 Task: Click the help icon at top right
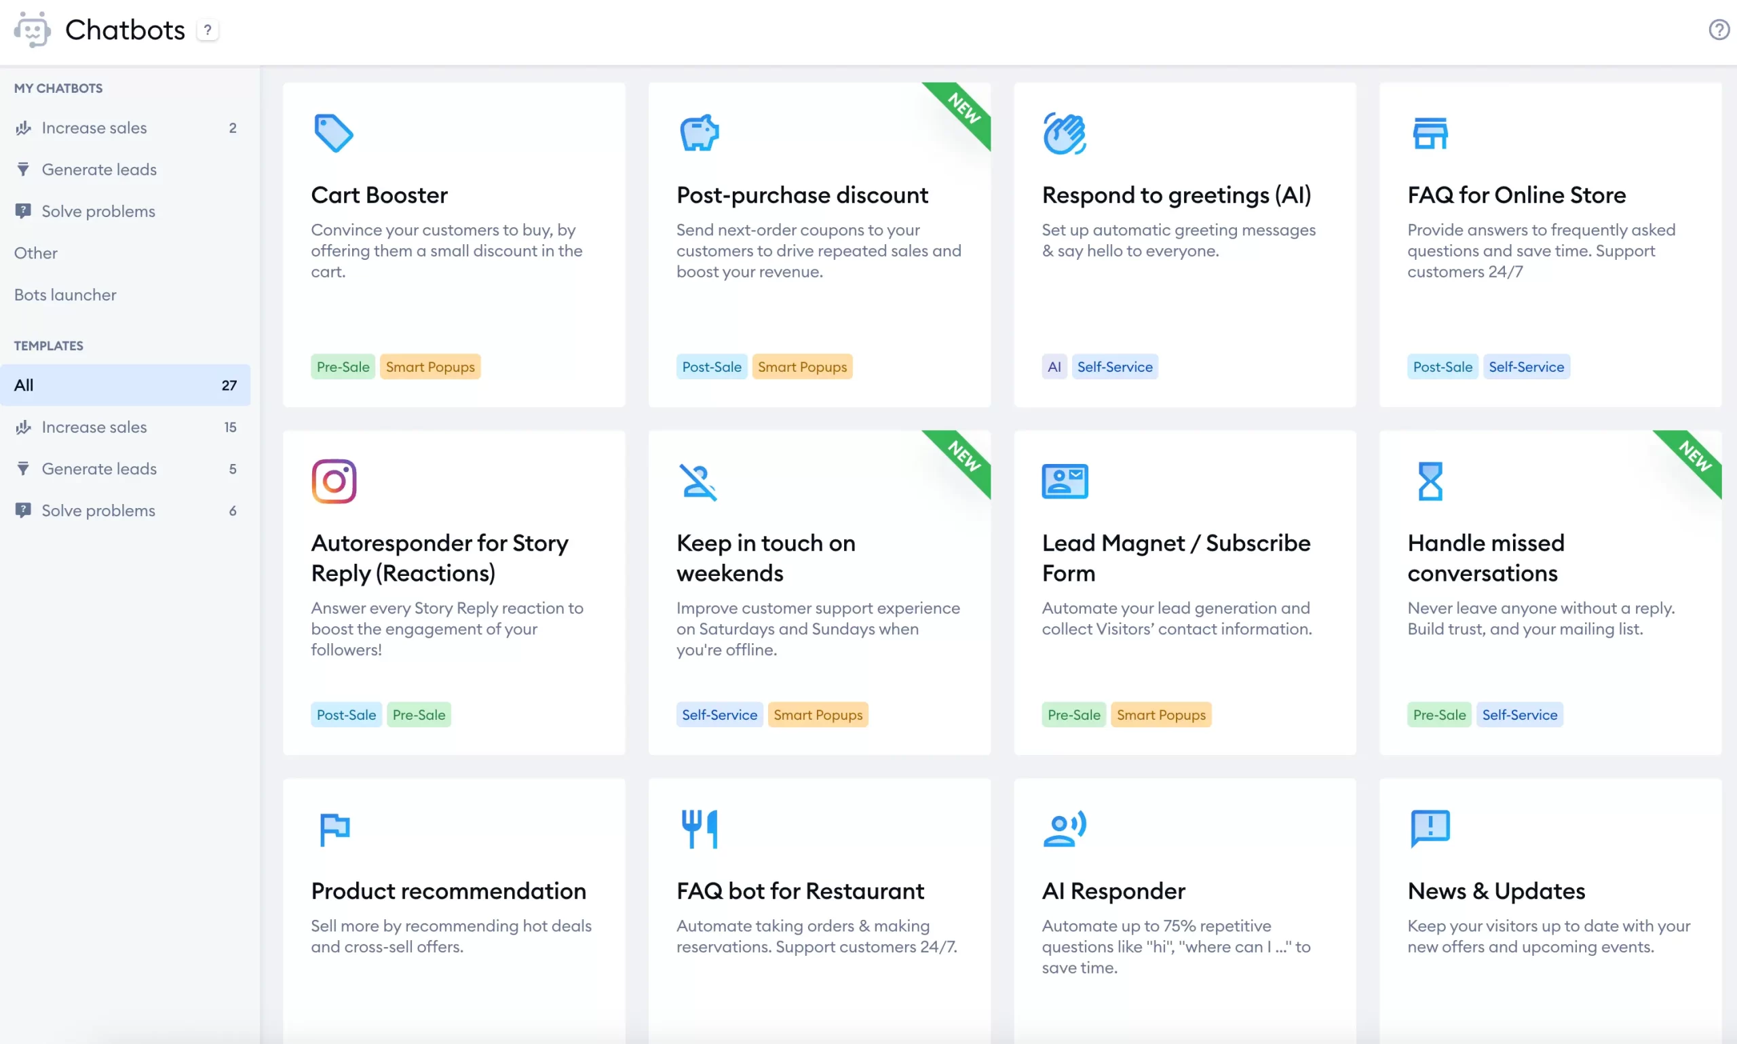click(1718, 30)
